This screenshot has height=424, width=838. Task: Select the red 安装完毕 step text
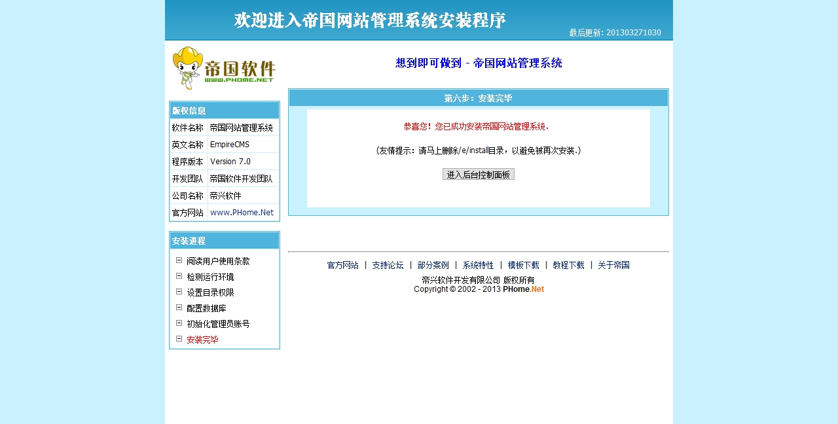[x=202, y=340]
